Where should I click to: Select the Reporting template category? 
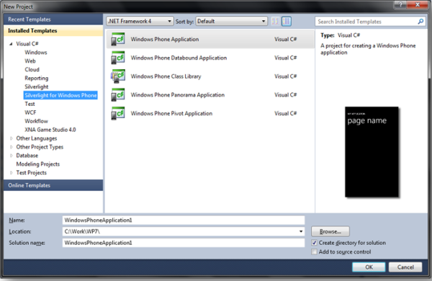[x=37, y=78]
